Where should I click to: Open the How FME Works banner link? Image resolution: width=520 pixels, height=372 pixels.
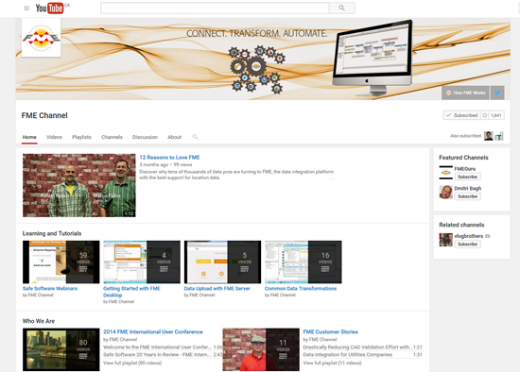[x=465, y=93]
